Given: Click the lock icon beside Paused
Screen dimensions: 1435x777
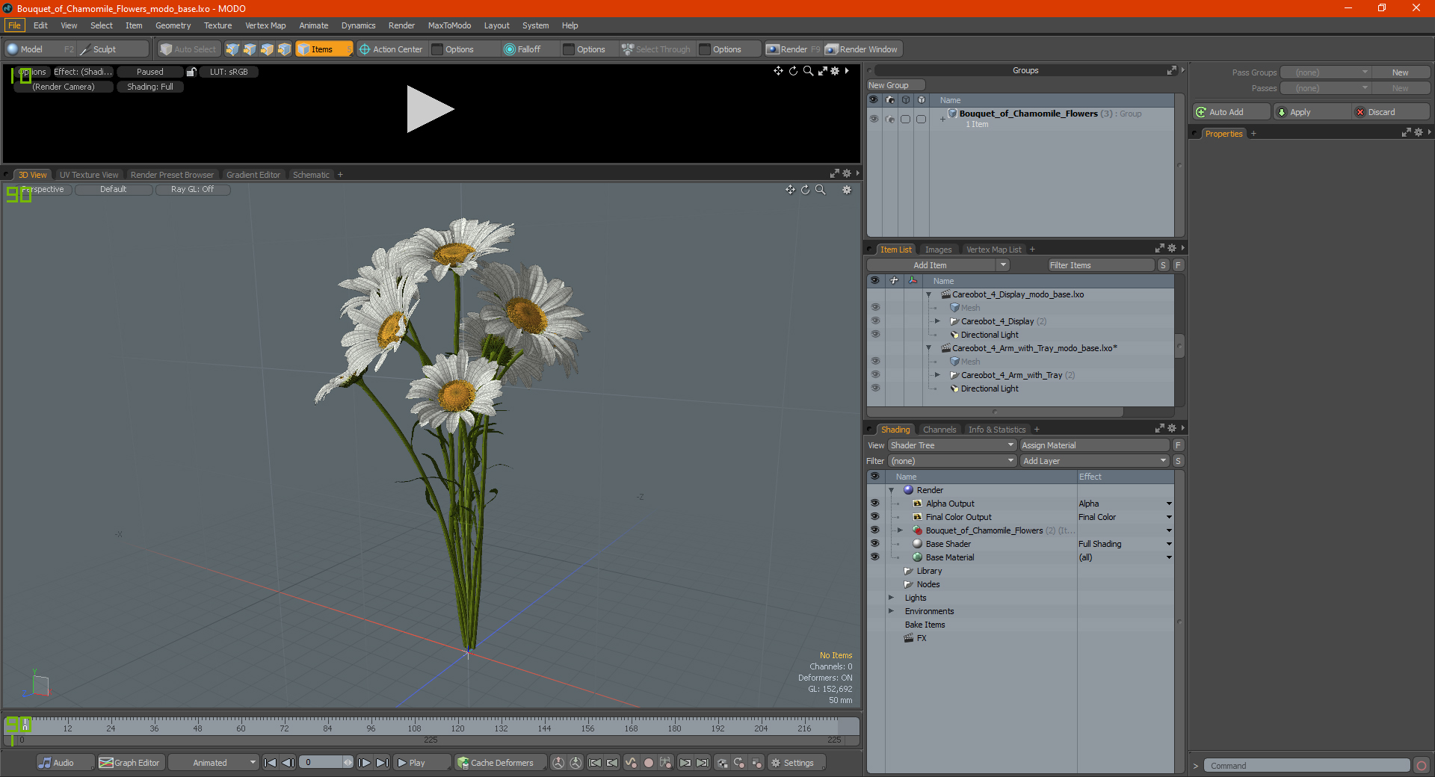Looking at the screenshot, I should click(191, 72).
